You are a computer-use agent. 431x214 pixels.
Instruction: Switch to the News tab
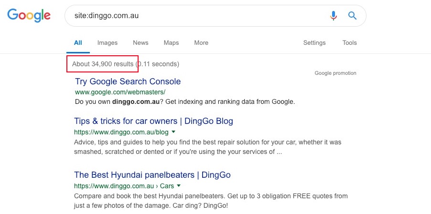coord(140,43)
